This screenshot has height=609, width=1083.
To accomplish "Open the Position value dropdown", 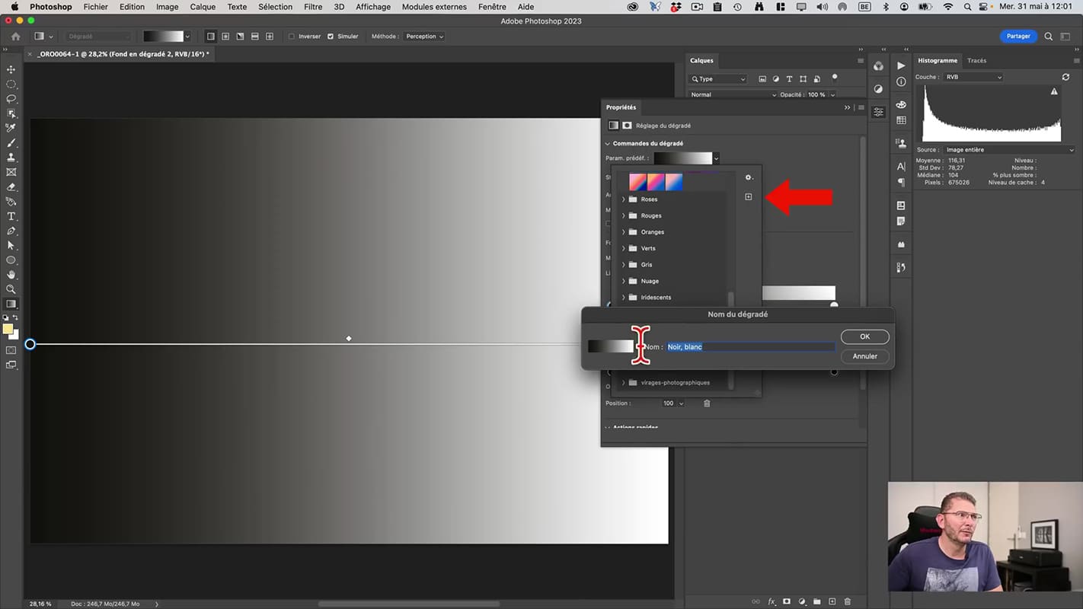I will [681, 403].
